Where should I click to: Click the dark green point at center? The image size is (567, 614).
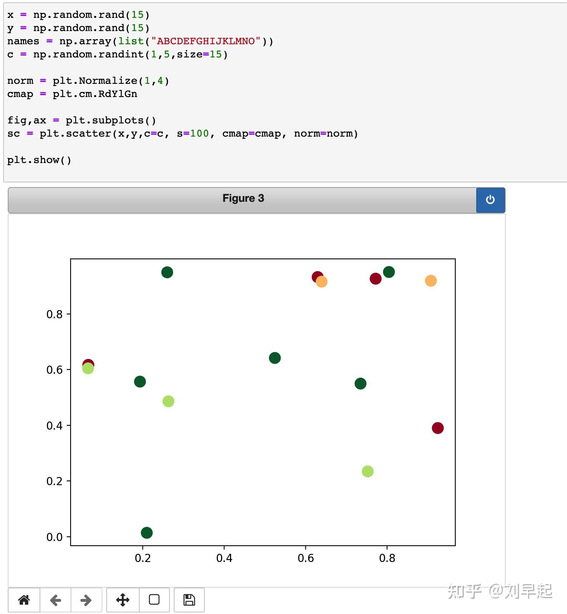click(275, 358)
